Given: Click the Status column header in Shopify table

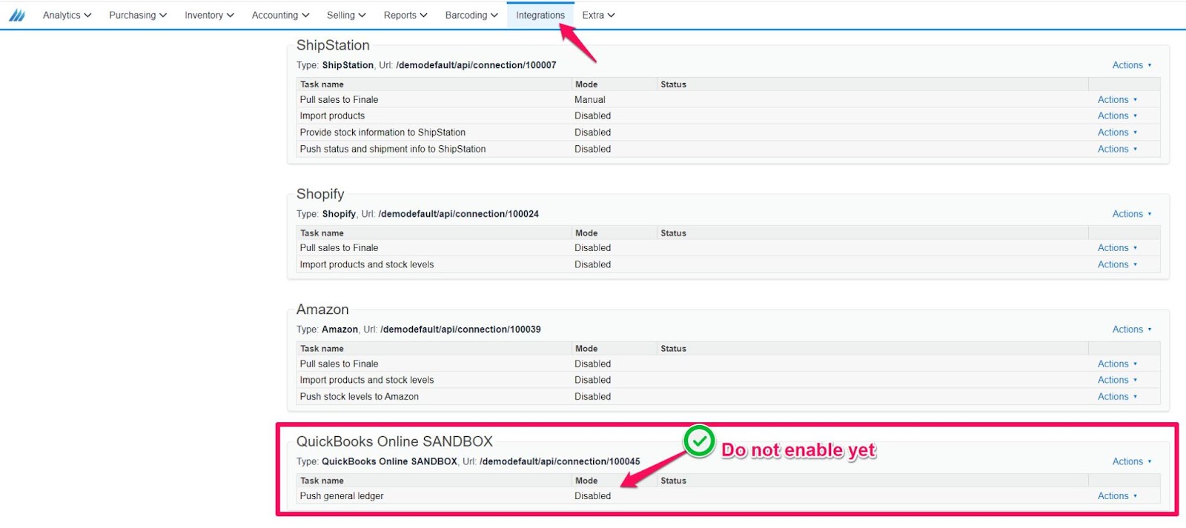Looking at the screenshot, I should pyautogui.click(x=674, y=233).
